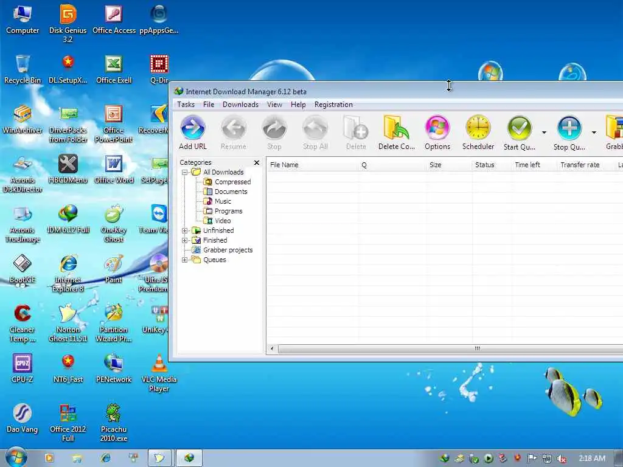The width and height of the screenshot is (623, 467).
Task: Click Start Queue checkmark icon
Action: click(520, 128)
